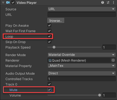Click the Playback Speed label
The width and height of the screenshot is (117, 100).
coord(18,47)
